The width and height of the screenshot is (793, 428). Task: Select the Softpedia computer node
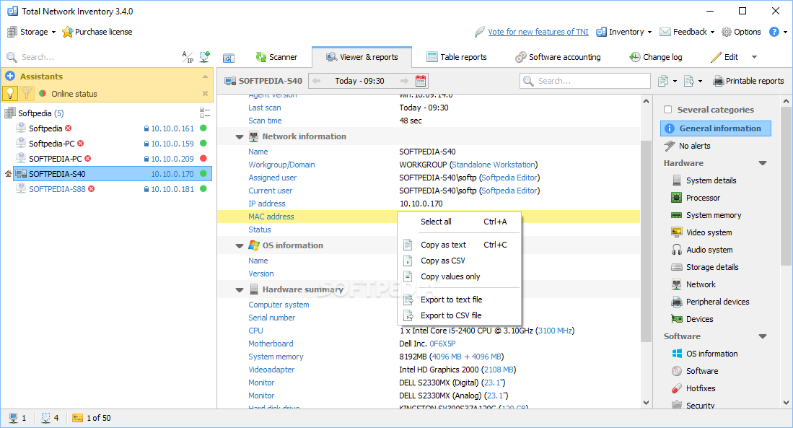pos(45,128)
